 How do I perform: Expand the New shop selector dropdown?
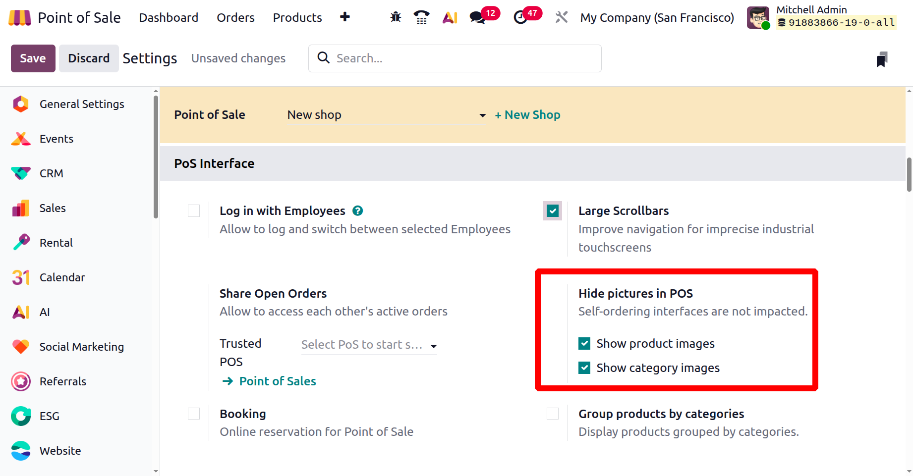482,115
